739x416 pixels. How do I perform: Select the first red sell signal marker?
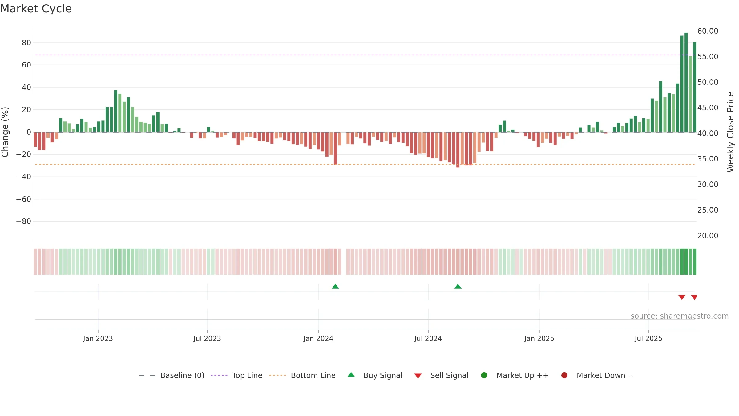click(682, 297)
